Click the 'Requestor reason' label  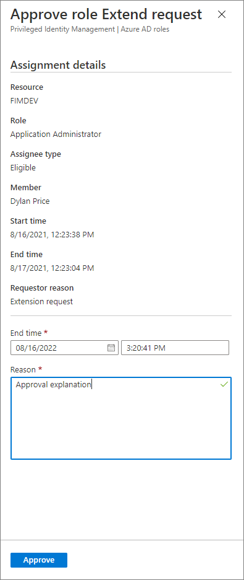click(42, 288)
